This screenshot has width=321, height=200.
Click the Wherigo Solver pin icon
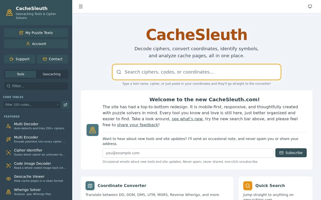click(9, 192)
